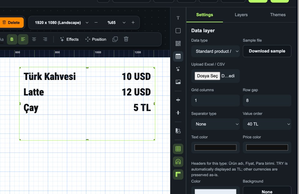Click the "12 USD" price on canvas
Viewport: 299px width, 194px height.
[x=136, y=92]
